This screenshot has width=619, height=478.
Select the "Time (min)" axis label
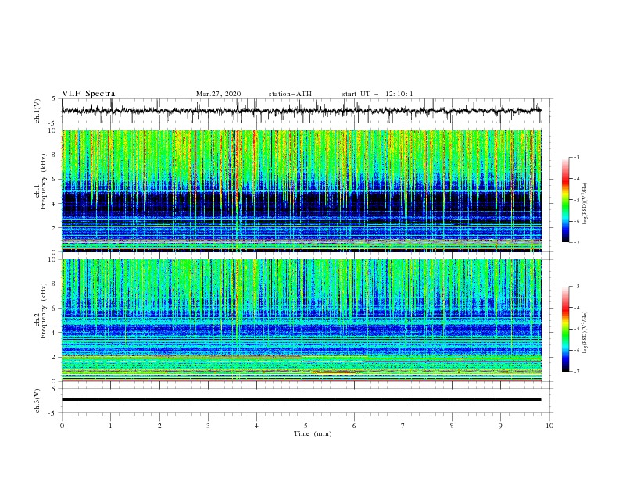[x=313, y=433]
